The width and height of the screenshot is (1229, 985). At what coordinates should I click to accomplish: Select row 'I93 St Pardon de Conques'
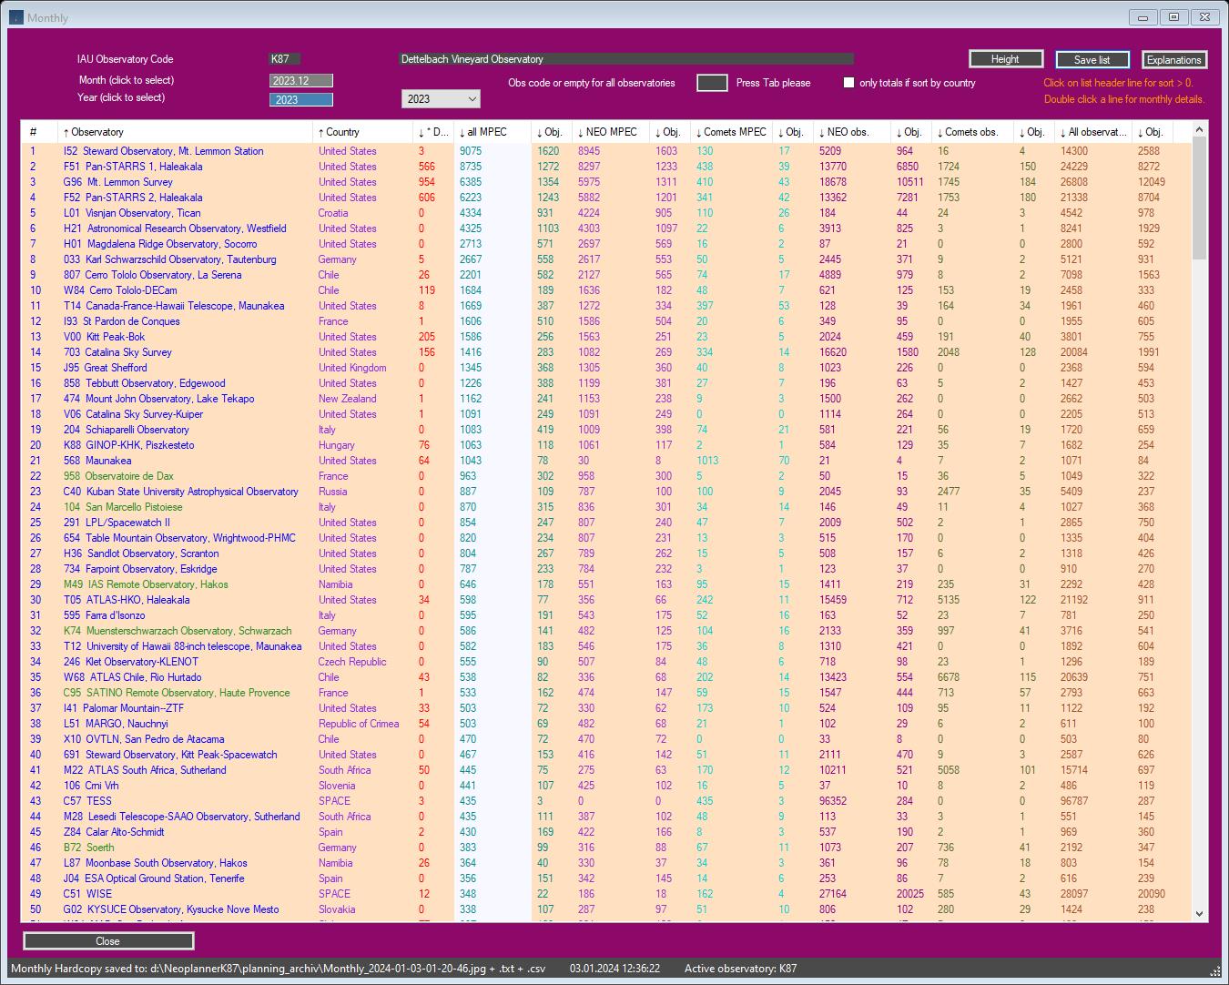(605, 321)
